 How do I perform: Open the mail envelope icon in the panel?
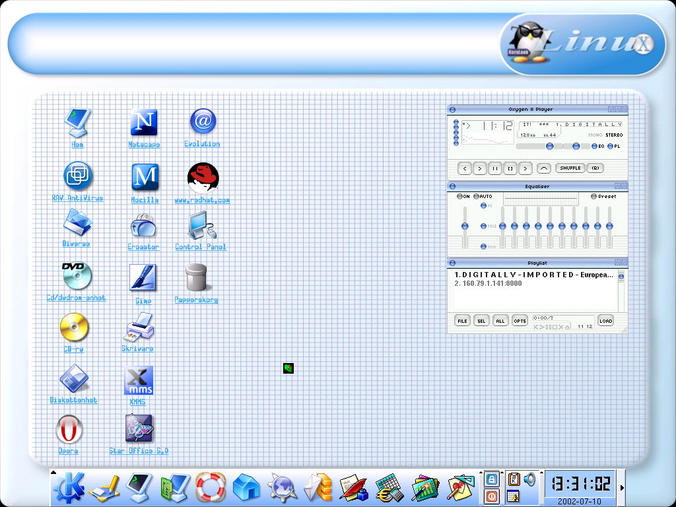click(318, 488)
